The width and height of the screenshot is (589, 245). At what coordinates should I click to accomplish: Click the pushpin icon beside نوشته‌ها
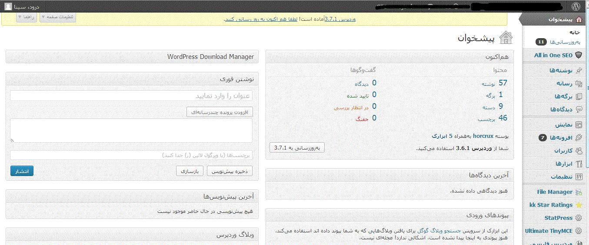[579, 71]
